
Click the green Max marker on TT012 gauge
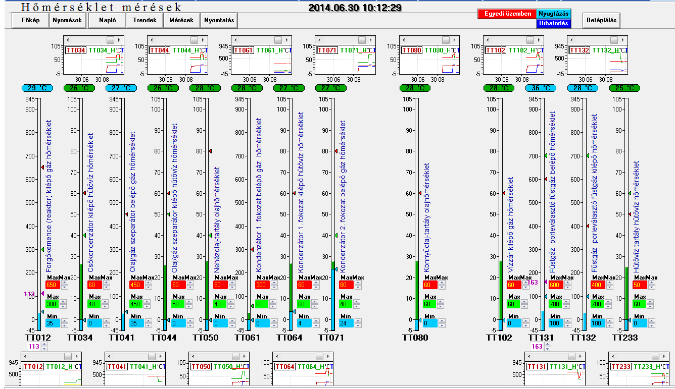coord(42,249)
